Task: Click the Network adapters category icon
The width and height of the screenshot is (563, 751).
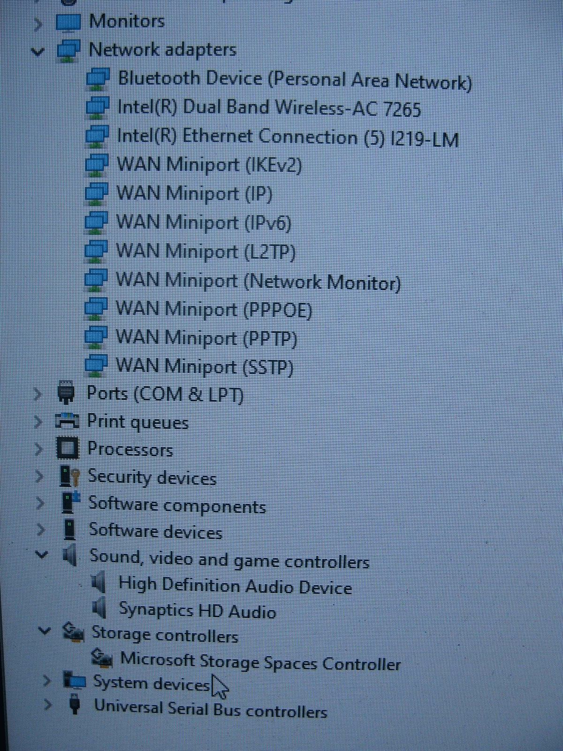Action: coord(68,51)
